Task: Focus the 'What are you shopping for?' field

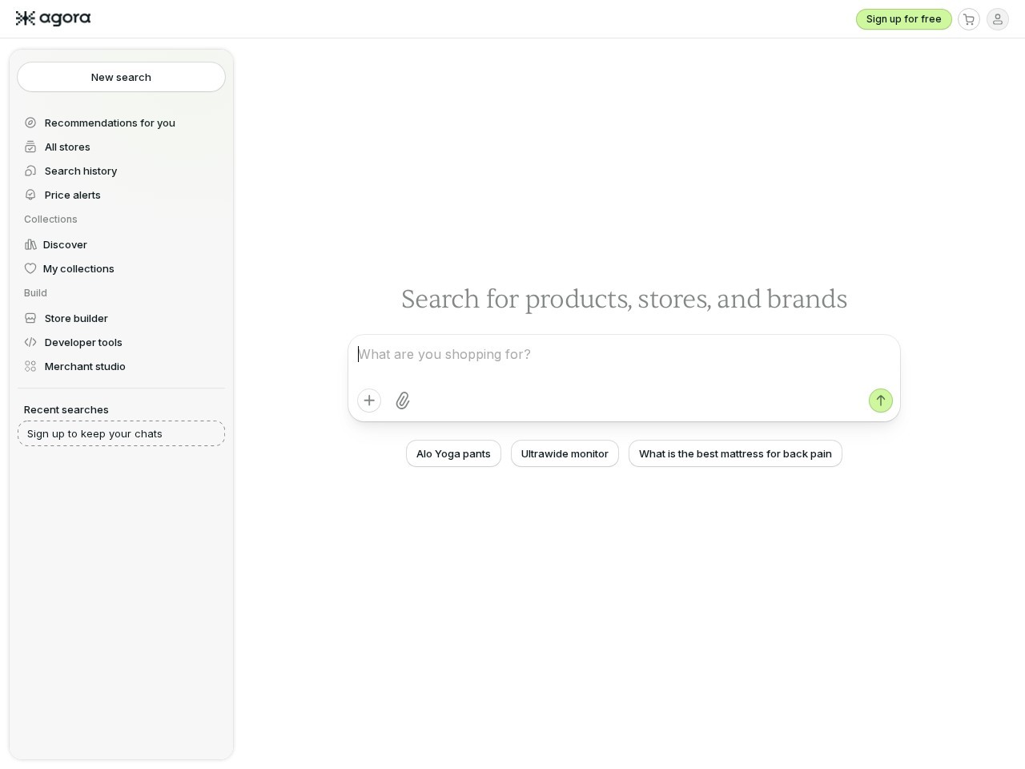Action: [624, 355]
